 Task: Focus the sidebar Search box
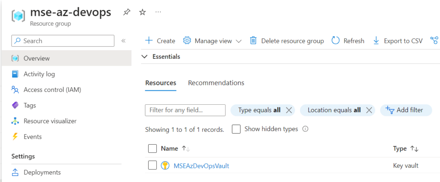63,41
